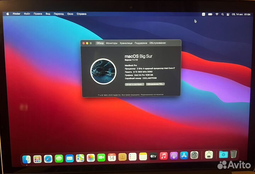Click the date and time in the menu bar
This screenshot has width=255, height=174.
(241, 15)
